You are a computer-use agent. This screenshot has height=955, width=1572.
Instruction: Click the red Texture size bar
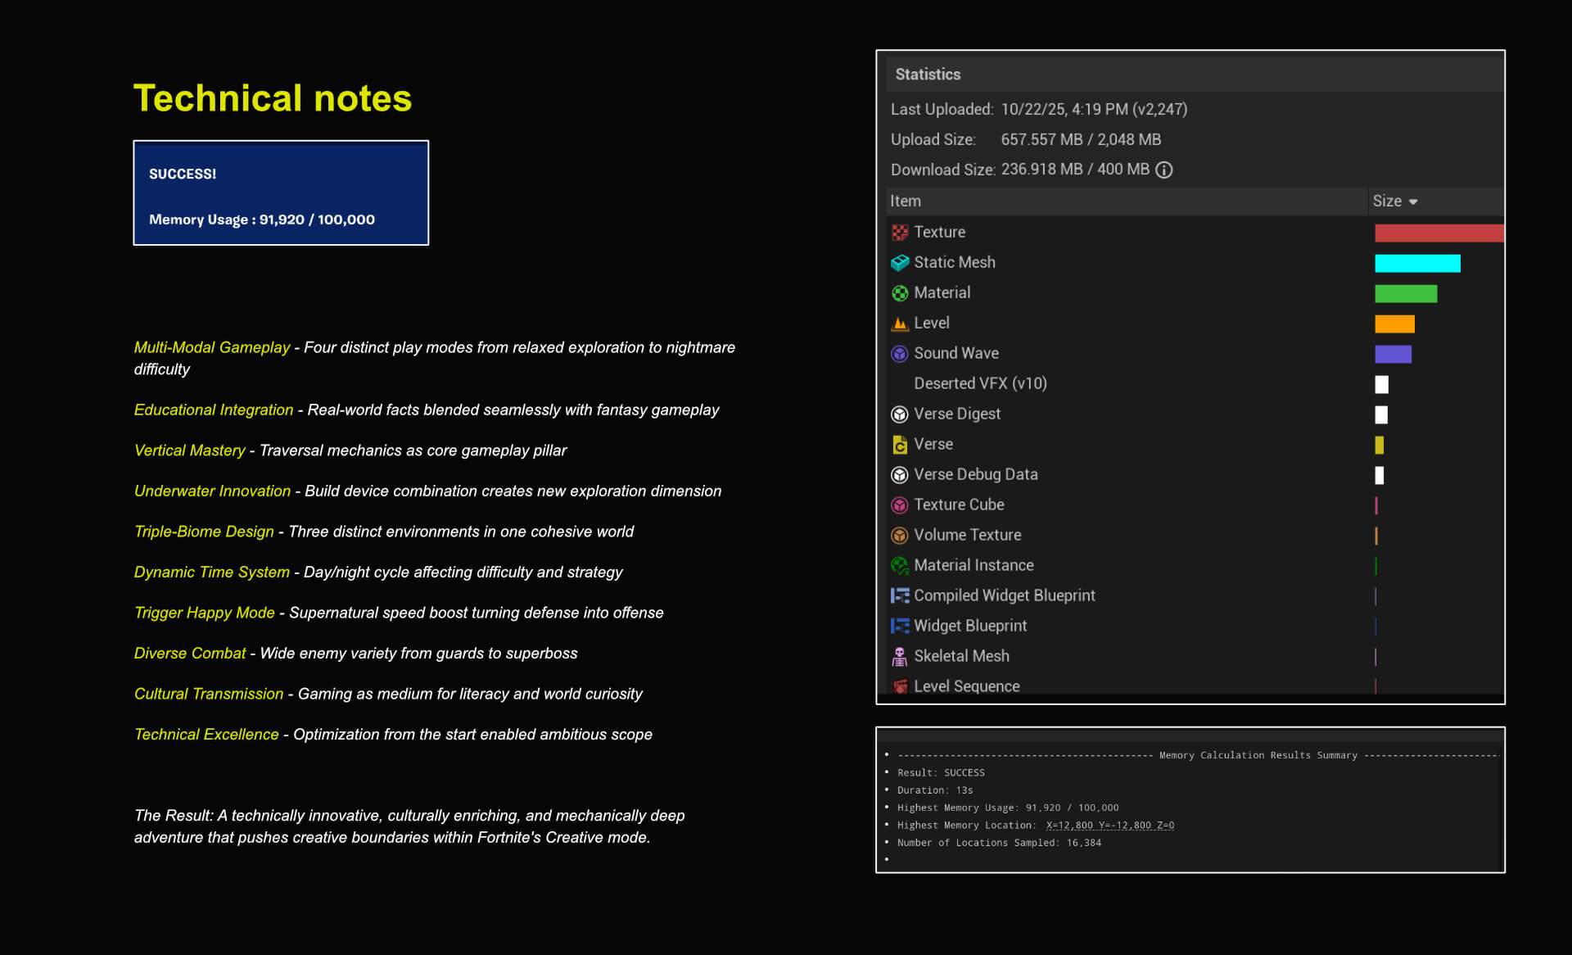click(x=1439, y=233)
